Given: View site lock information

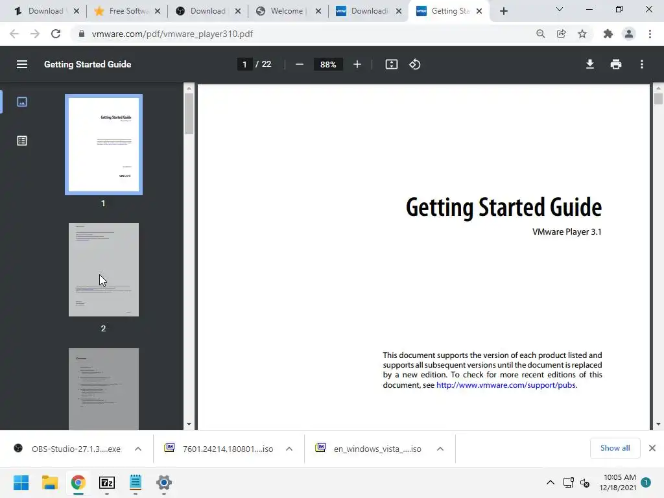Looking at the screenshot, I should (82, 34).
